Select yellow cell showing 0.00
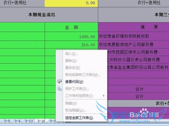 coord(71,3)
